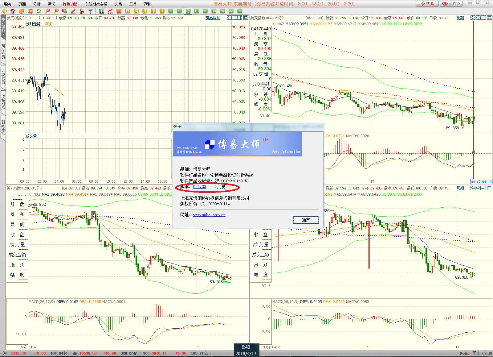Click the version 5.2.22 link
493x357 pixels.
click(200, 187)
